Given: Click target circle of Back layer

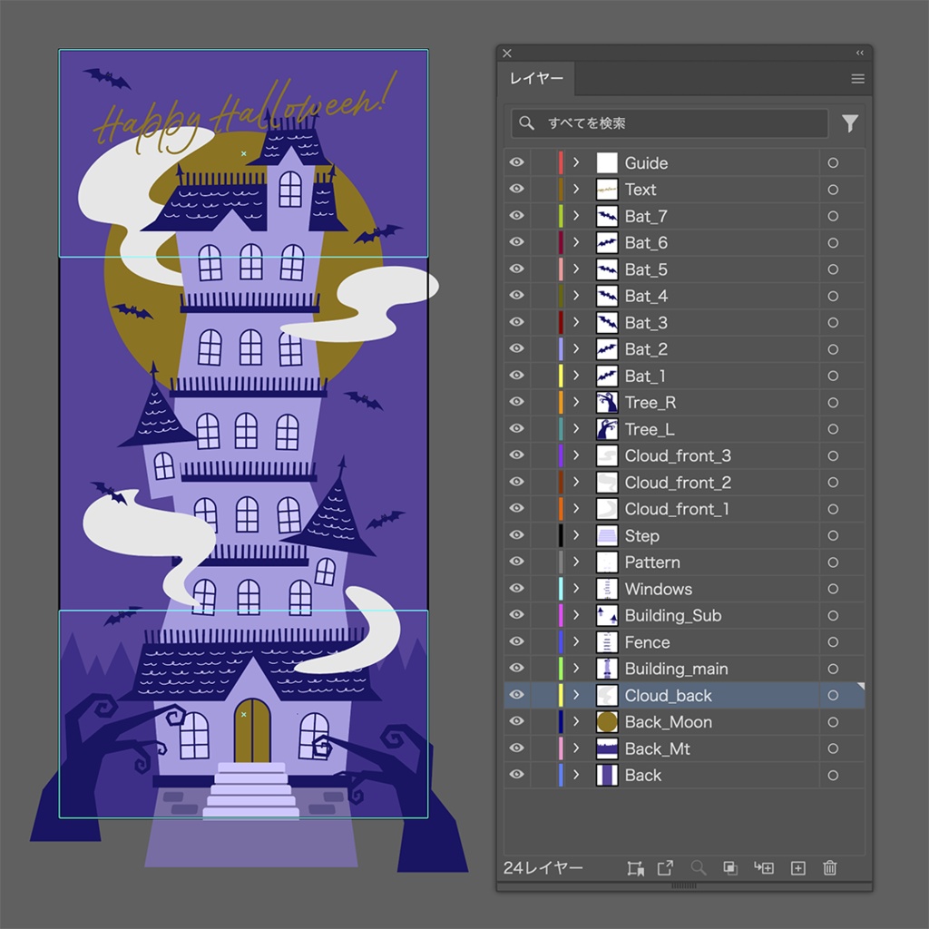Looking at the screenshot, I should coord(833,776).
